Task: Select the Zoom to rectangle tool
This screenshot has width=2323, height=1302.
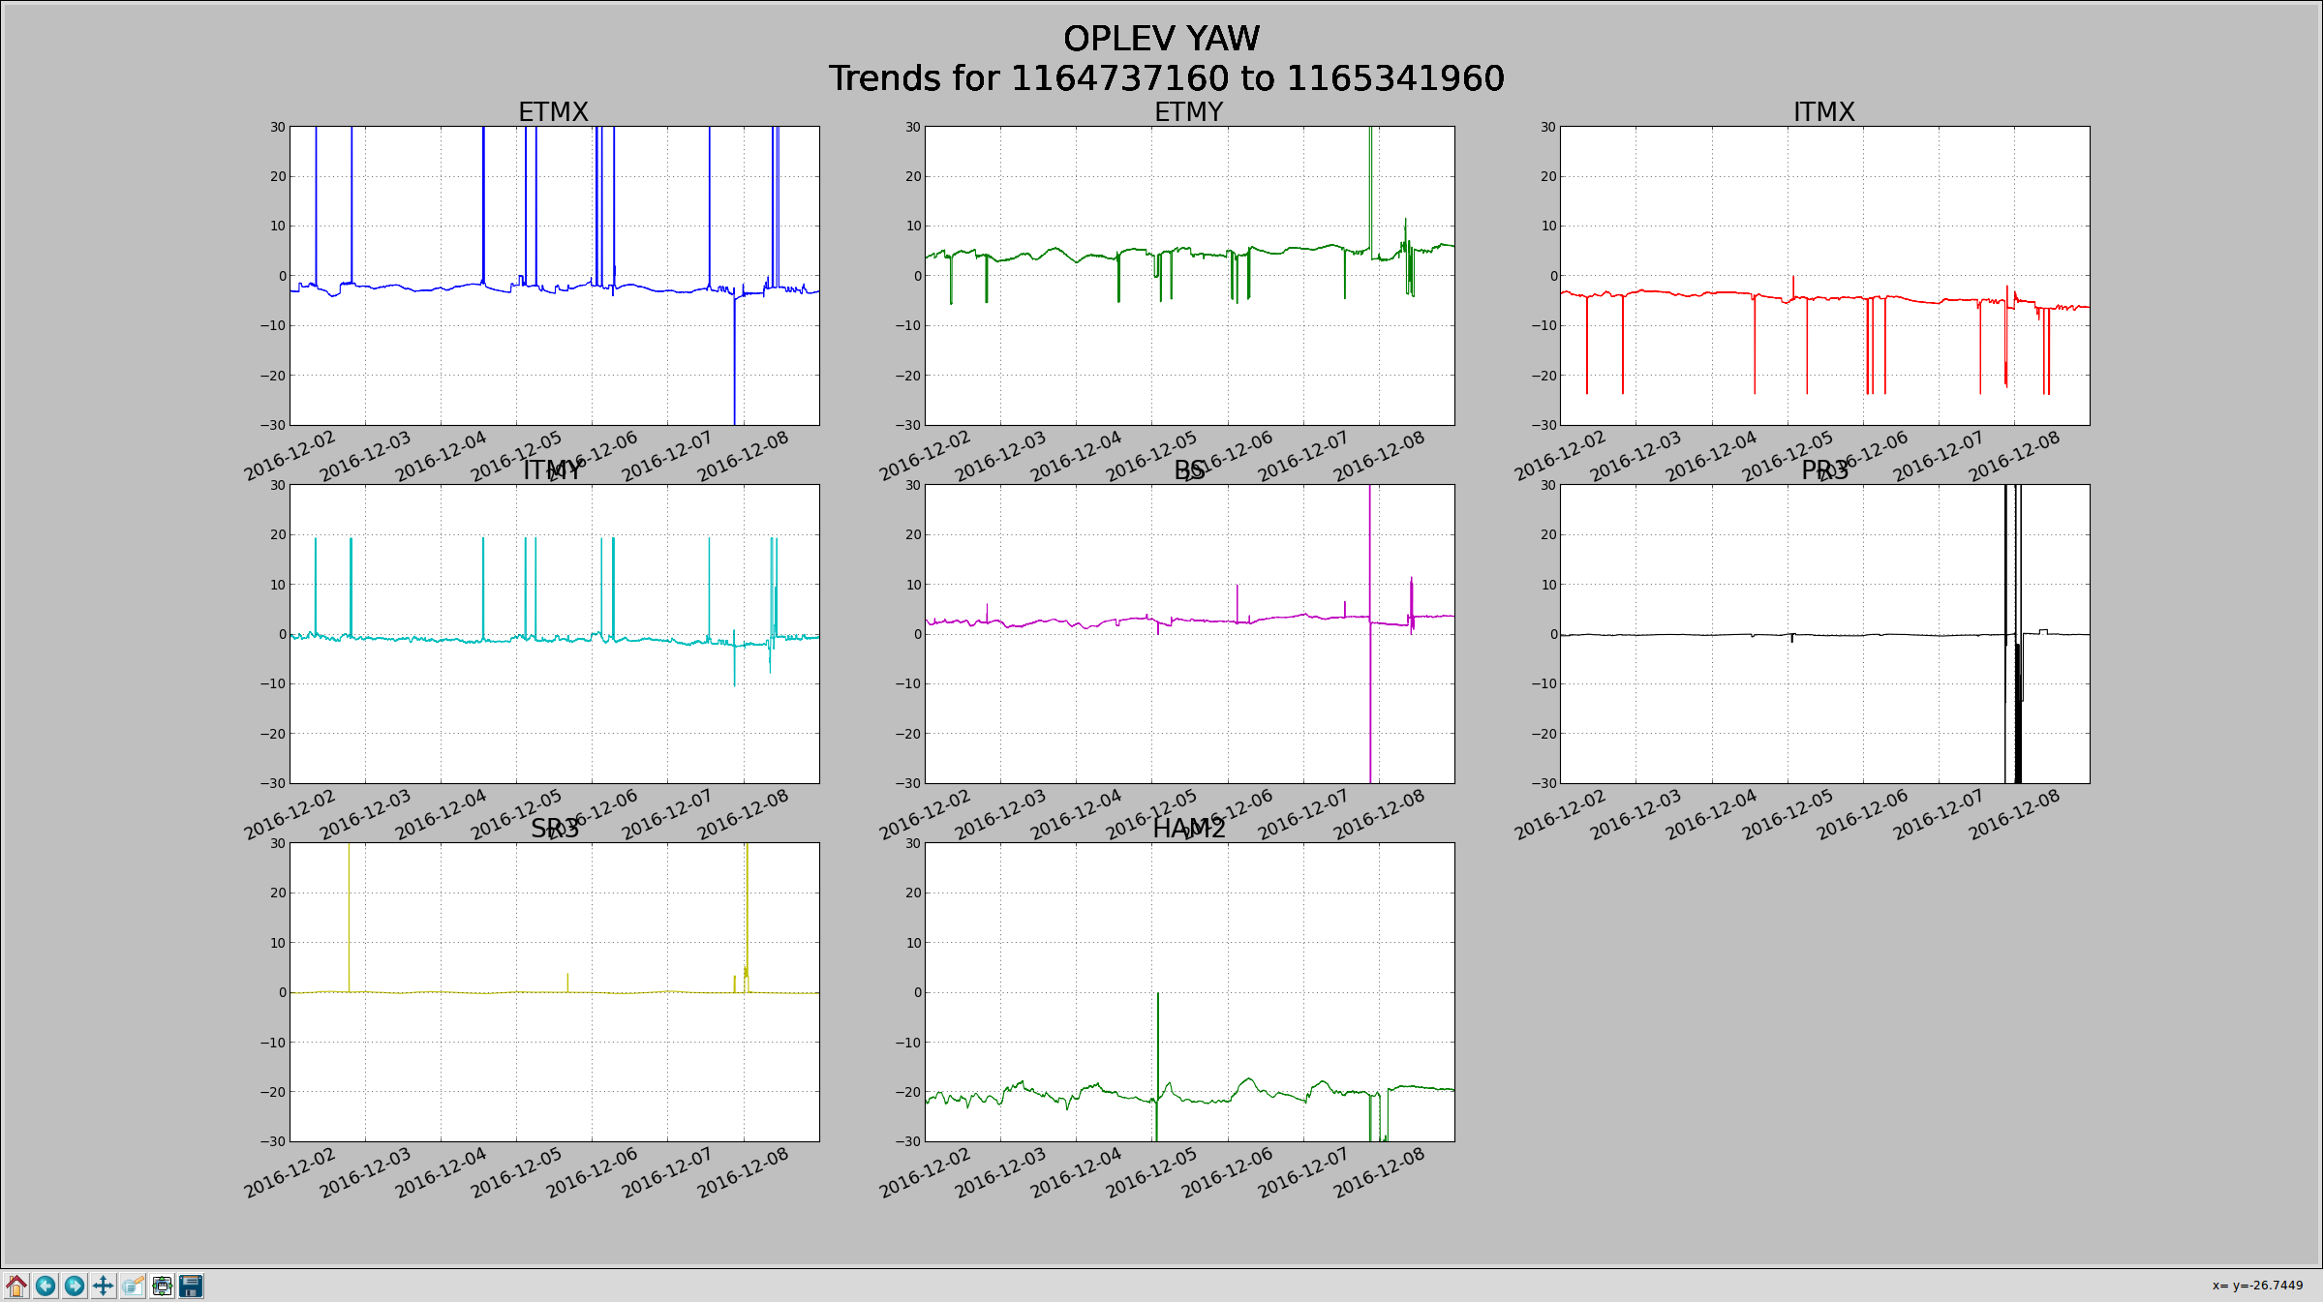Action: click(133, 1286)
